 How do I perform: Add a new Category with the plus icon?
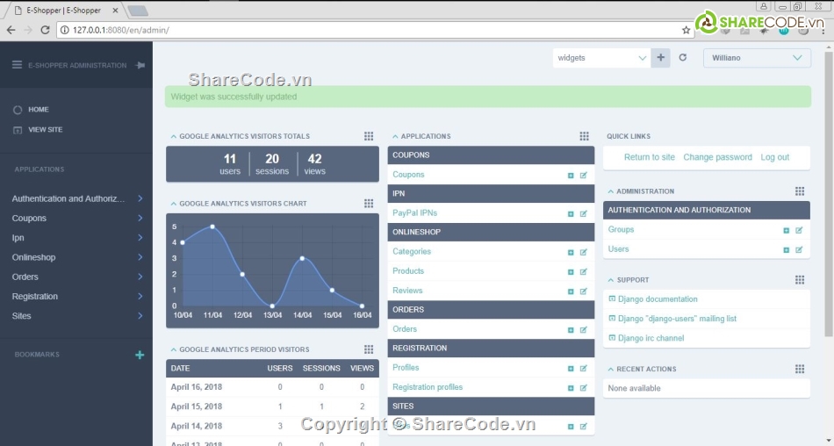click(x=571, y=252)
